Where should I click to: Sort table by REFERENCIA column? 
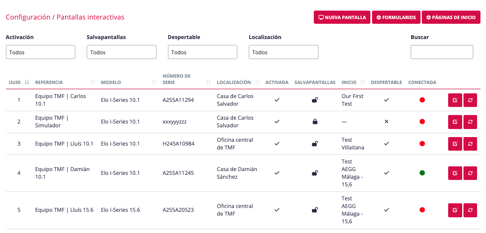point(65,82)
